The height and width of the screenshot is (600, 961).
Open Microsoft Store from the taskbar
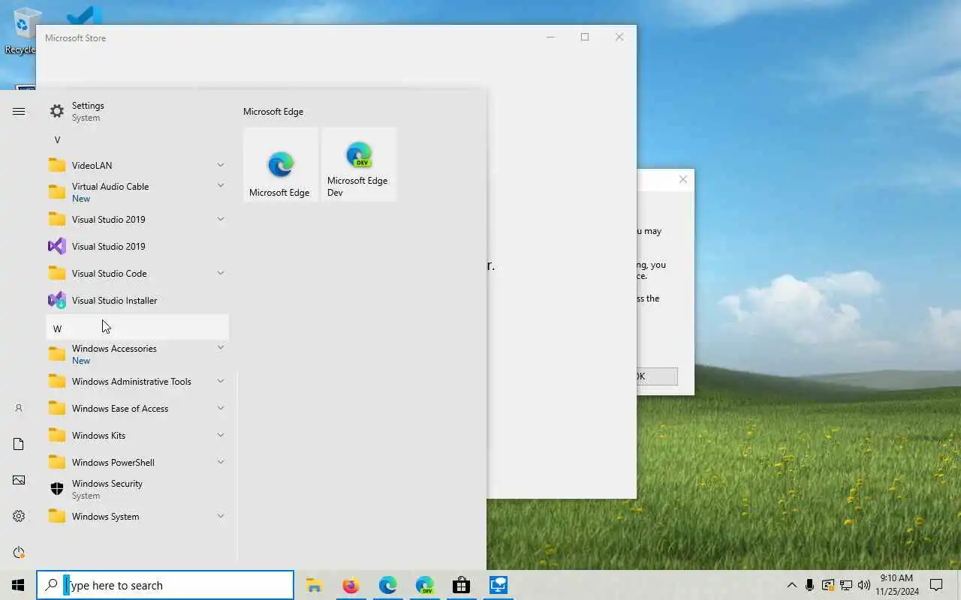[461, 585]
